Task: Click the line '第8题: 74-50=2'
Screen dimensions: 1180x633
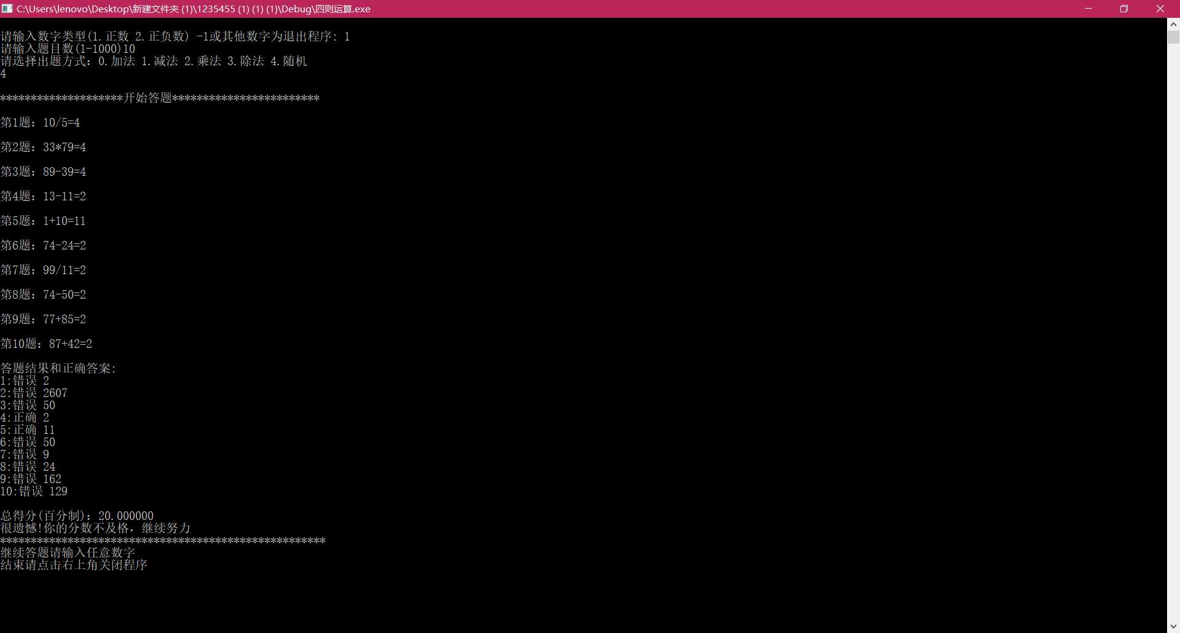Action: point(43,294)
